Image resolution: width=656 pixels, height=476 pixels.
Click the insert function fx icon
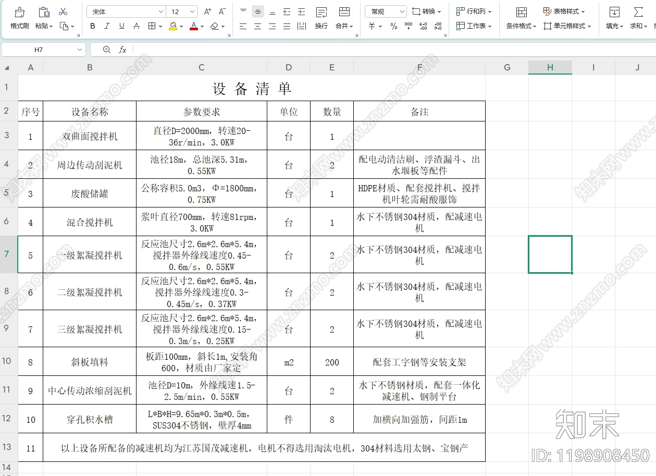(122, 50)
